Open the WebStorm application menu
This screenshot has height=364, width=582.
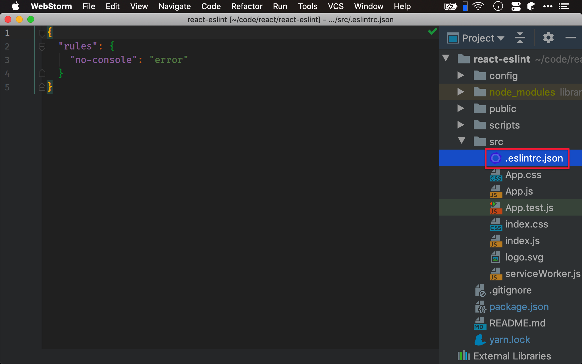coord(51,6)
